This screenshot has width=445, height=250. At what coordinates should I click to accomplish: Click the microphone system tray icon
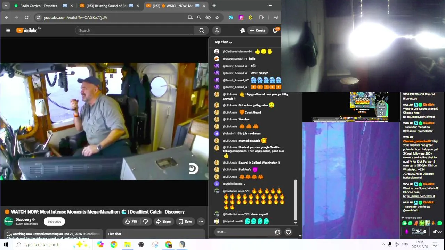(x=390, y=244)
